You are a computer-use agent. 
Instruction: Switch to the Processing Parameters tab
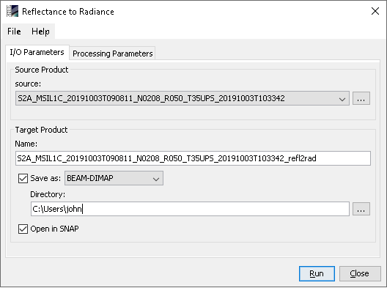[113, 53]
